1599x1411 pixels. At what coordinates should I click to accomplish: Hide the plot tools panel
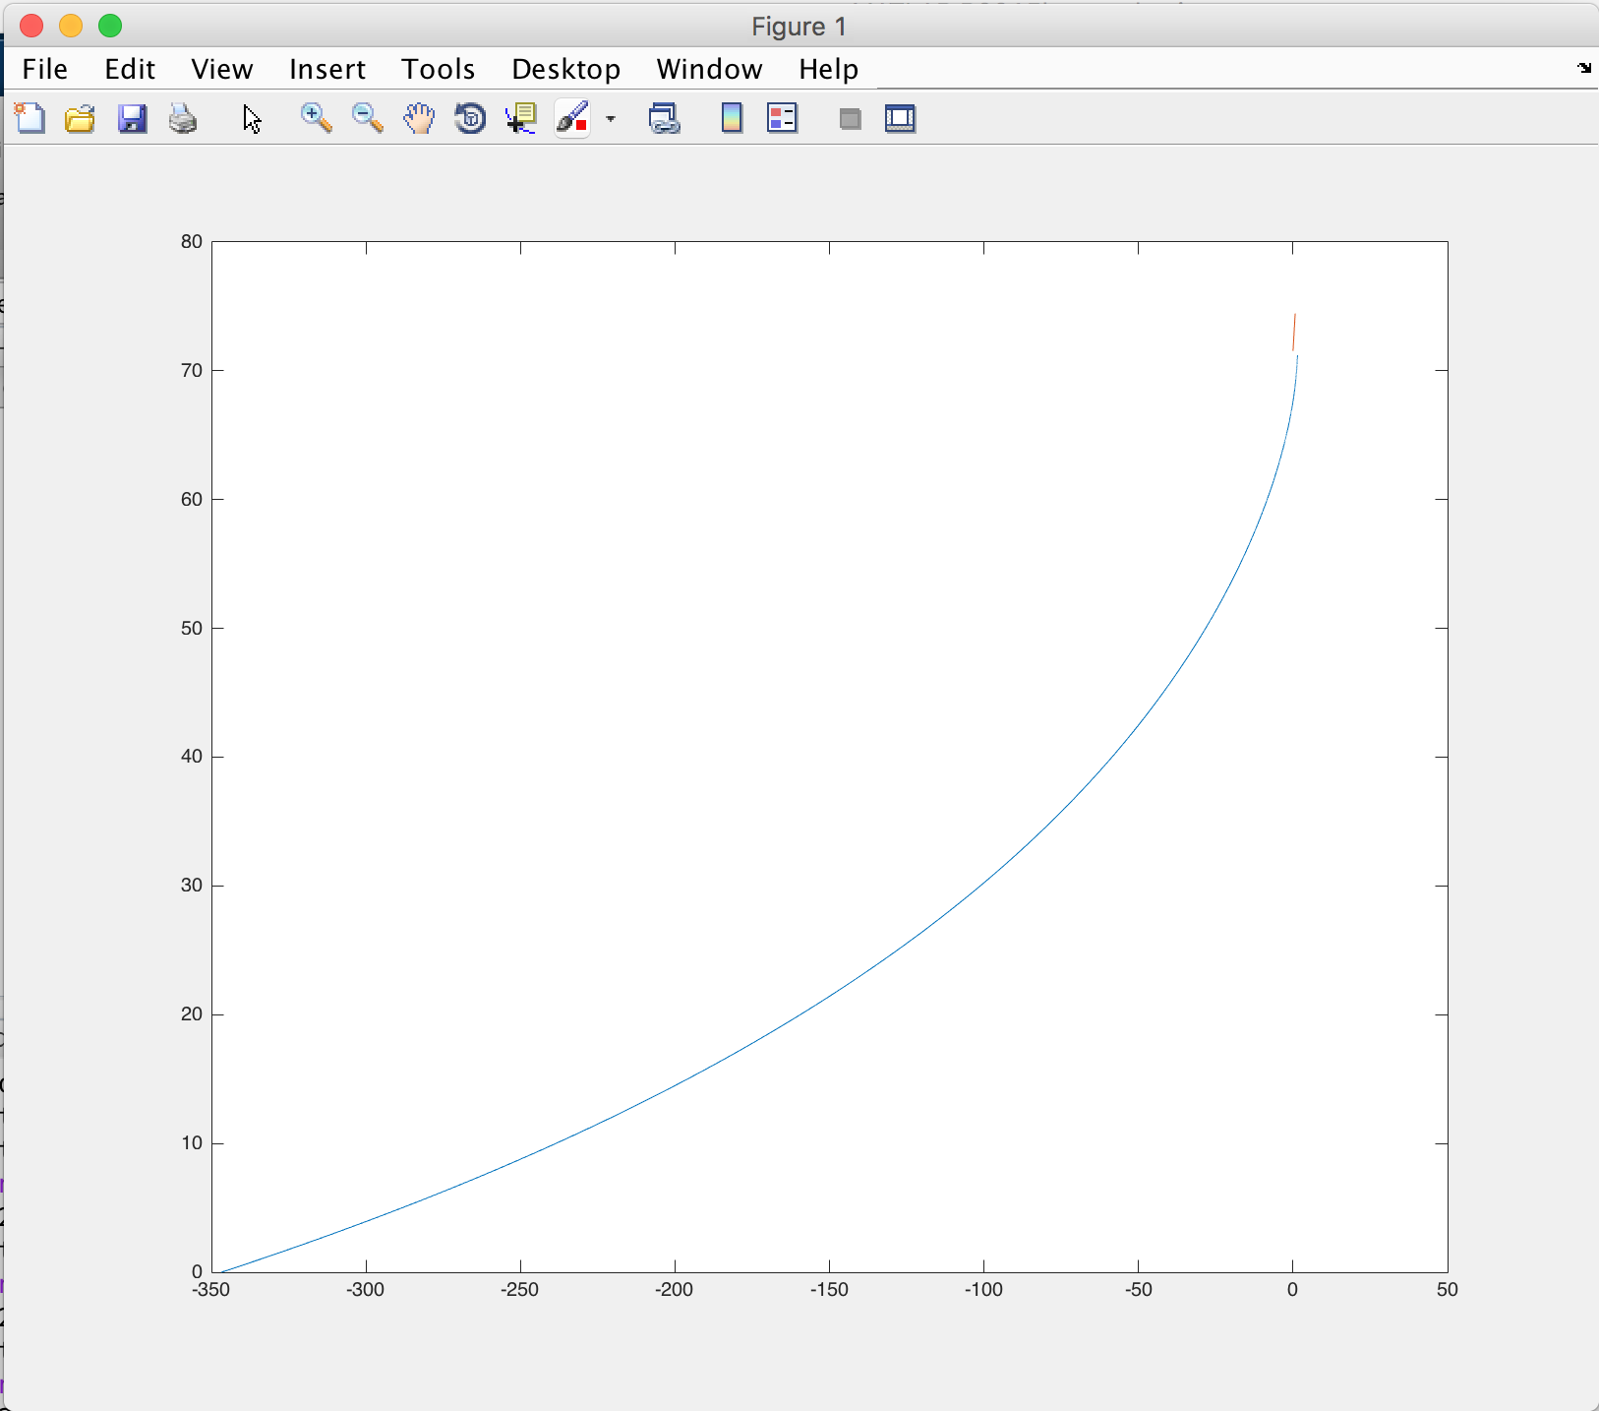(x=849, y=118)
